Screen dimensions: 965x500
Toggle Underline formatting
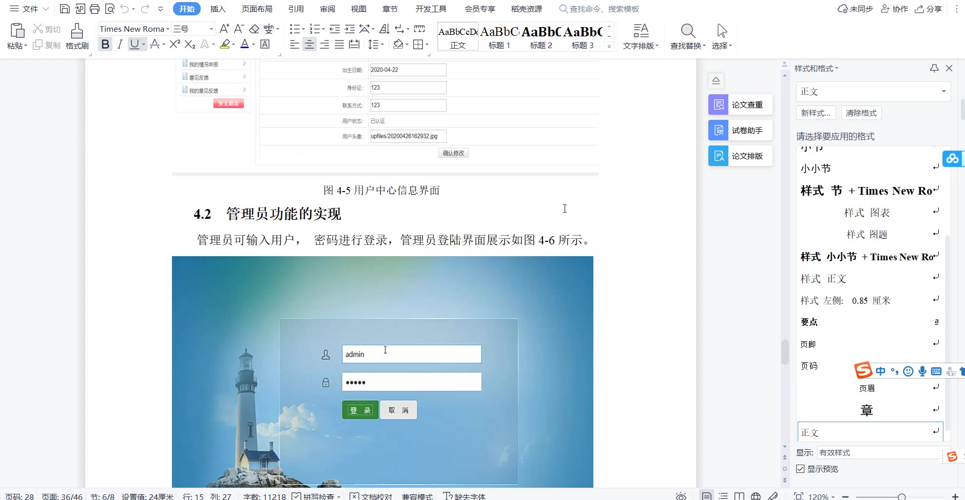[x=134, y=45]
